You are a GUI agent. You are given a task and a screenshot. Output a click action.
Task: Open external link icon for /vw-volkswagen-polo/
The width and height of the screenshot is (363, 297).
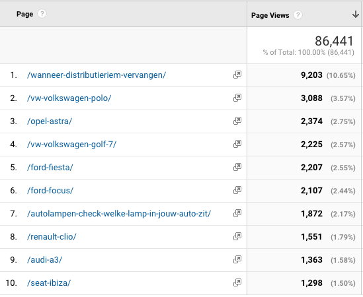coord(237,98)
